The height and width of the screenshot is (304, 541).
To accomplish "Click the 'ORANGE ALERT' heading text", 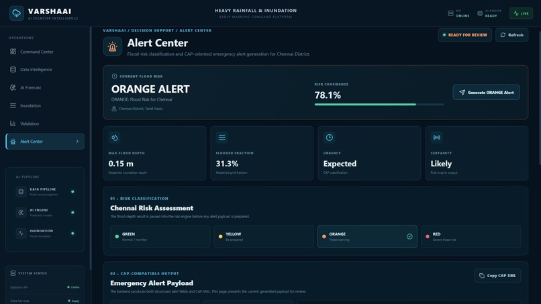I will click(150, 89).
